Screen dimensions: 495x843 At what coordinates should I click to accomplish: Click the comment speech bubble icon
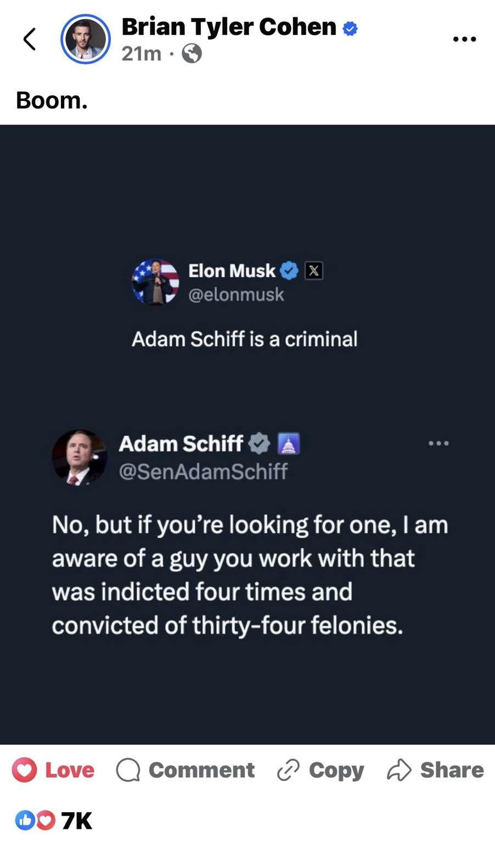128,770
